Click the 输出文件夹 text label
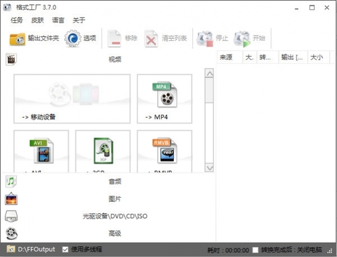 [x=43, y=38]
